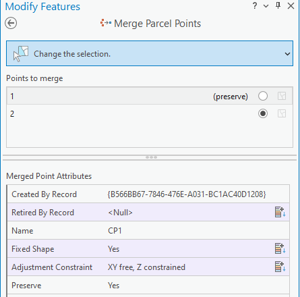Select point 2 row in merge list

coord(150,113)
